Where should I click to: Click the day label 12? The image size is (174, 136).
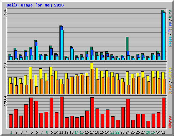click(66, 132)
